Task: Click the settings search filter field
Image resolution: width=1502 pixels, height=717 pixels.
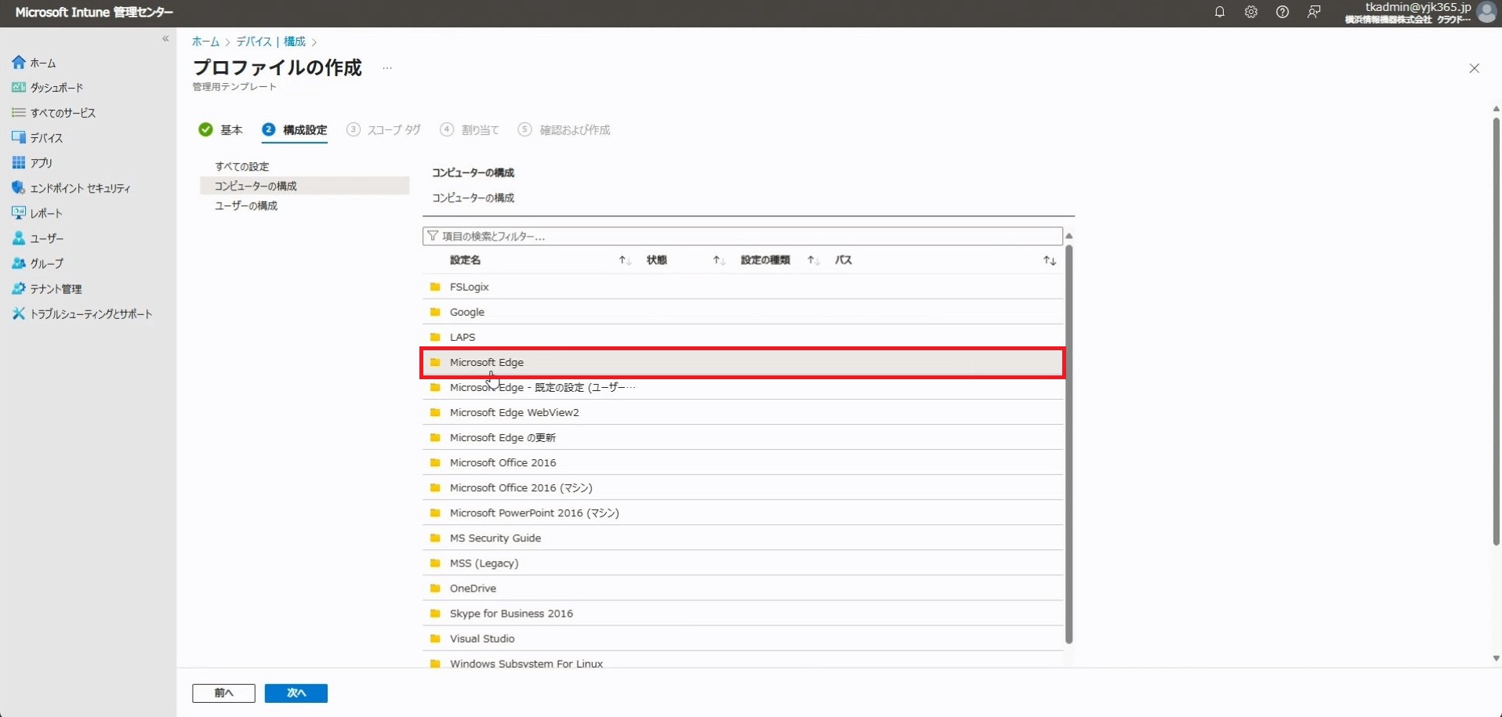Action: 742,236
